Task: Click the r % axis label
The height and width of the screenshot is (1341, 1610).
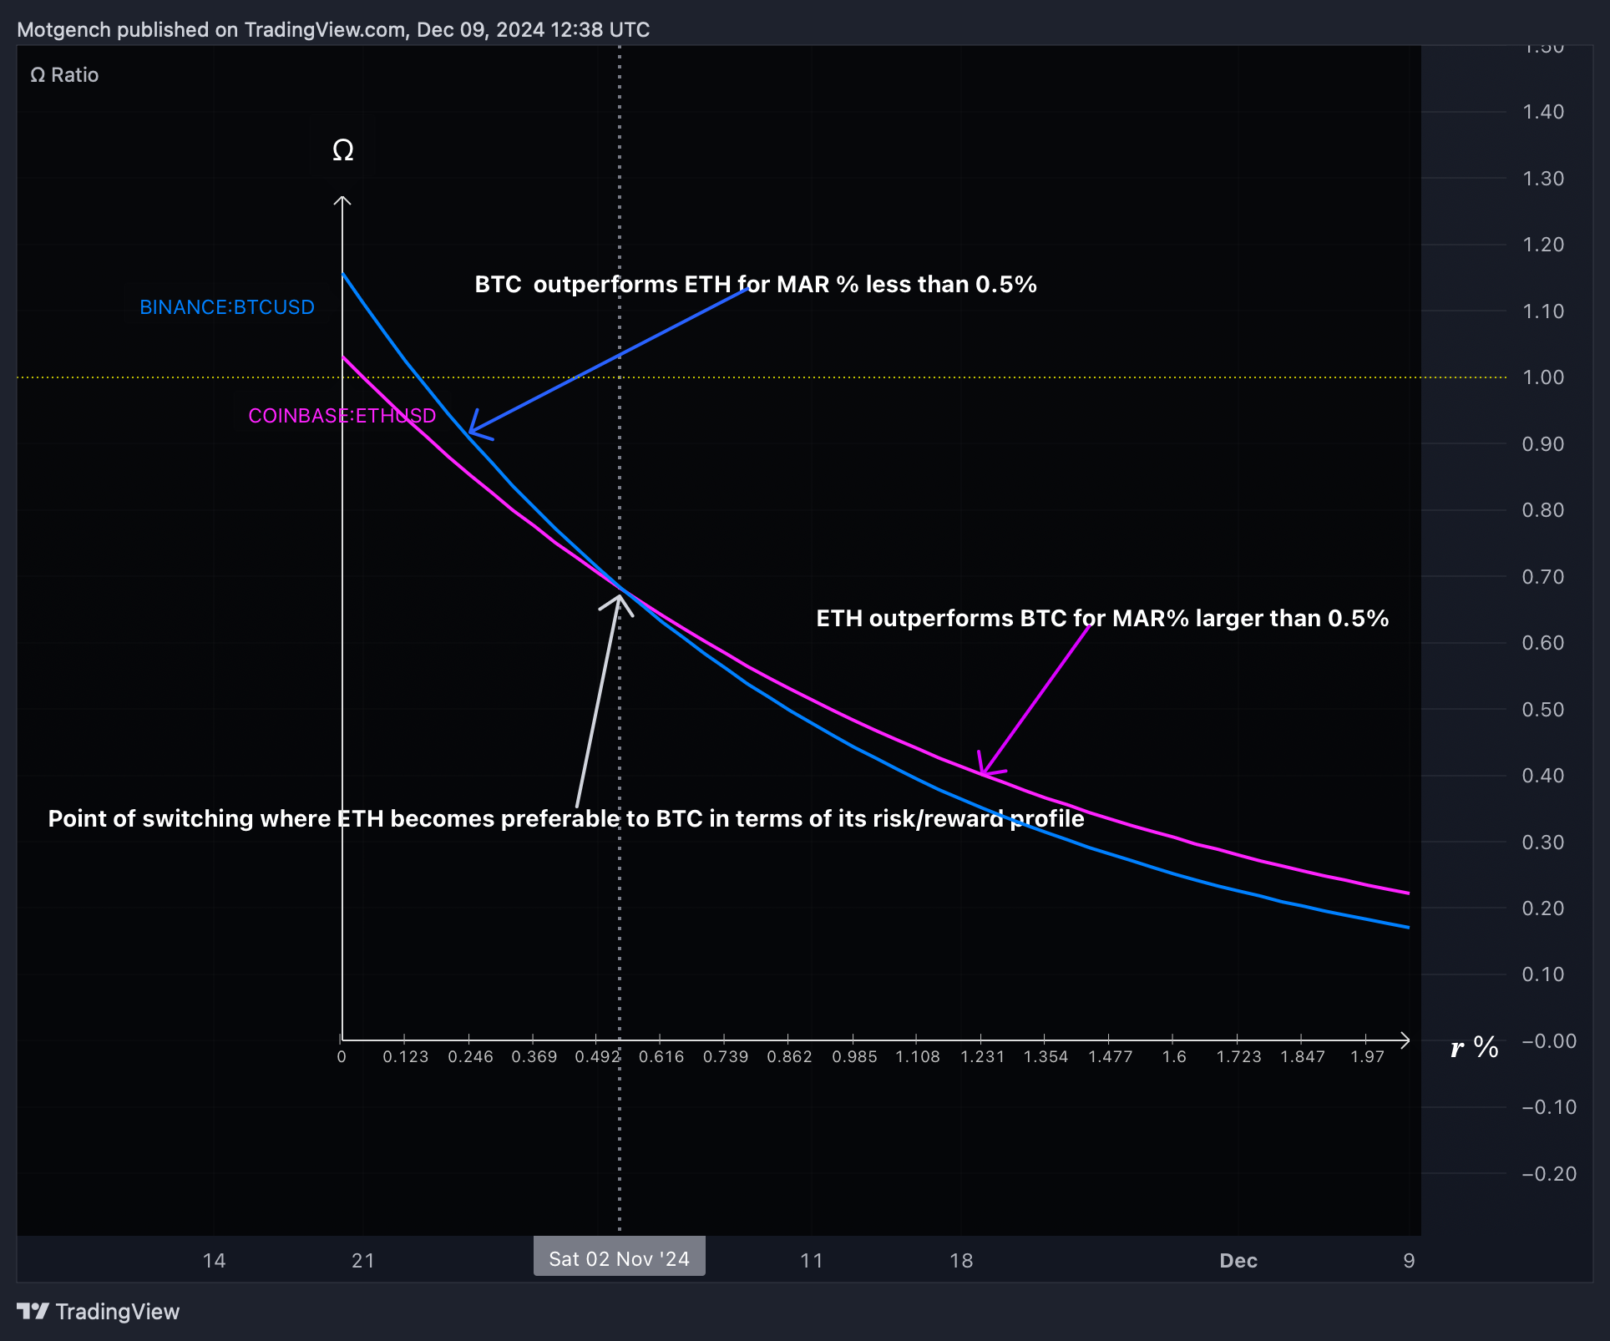Action: [1475, 1047]
